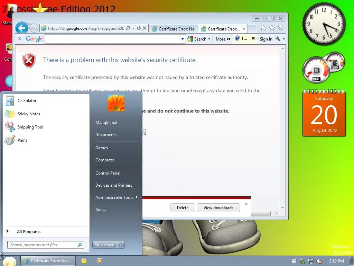This screenshot has height=266, width=354.
Task: Click the address bar search magnifier icon
Action: tap(128, 28)
